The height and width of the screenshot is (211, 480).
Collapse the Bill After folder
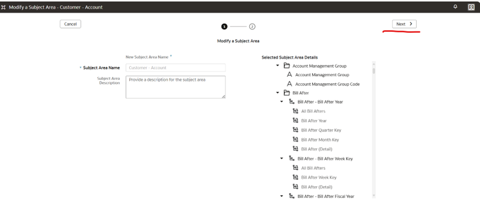[277, 93]
